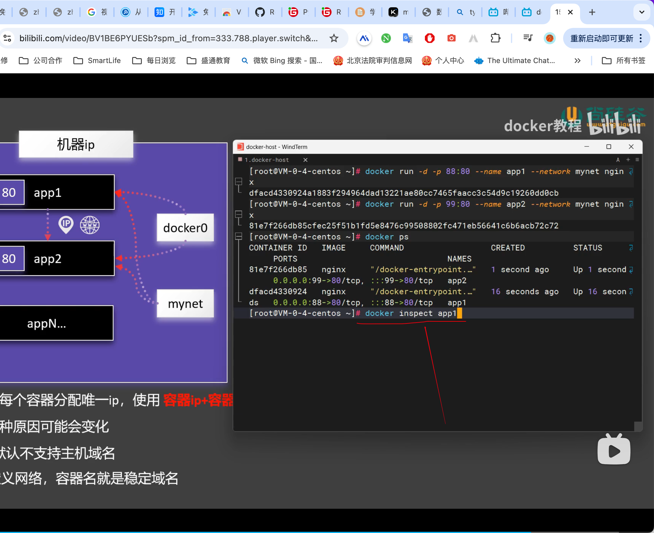Open the Google Translate extension icon
654x533 pixels.
pyautogui.click(x=407, y=39)
